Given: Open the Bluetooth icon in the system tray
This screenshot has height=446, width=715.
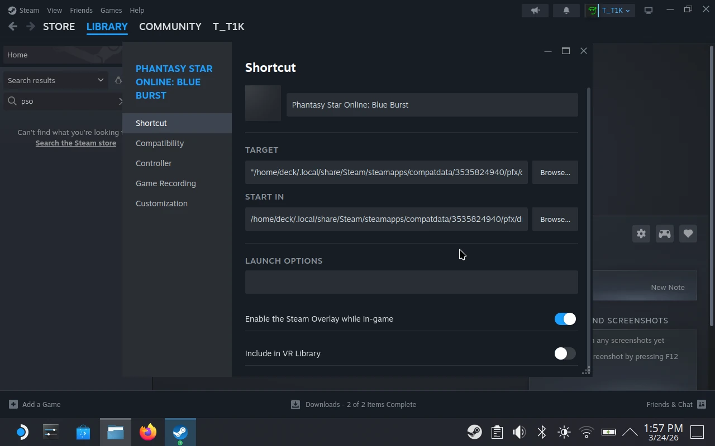Looking at the screenshot, I should [541, 432].
